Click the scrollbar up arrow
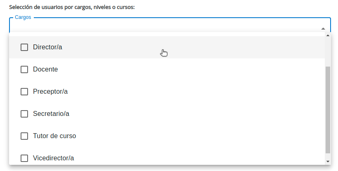Image resolution: width=338 pixels, height=171 pixels. (328, 35)
